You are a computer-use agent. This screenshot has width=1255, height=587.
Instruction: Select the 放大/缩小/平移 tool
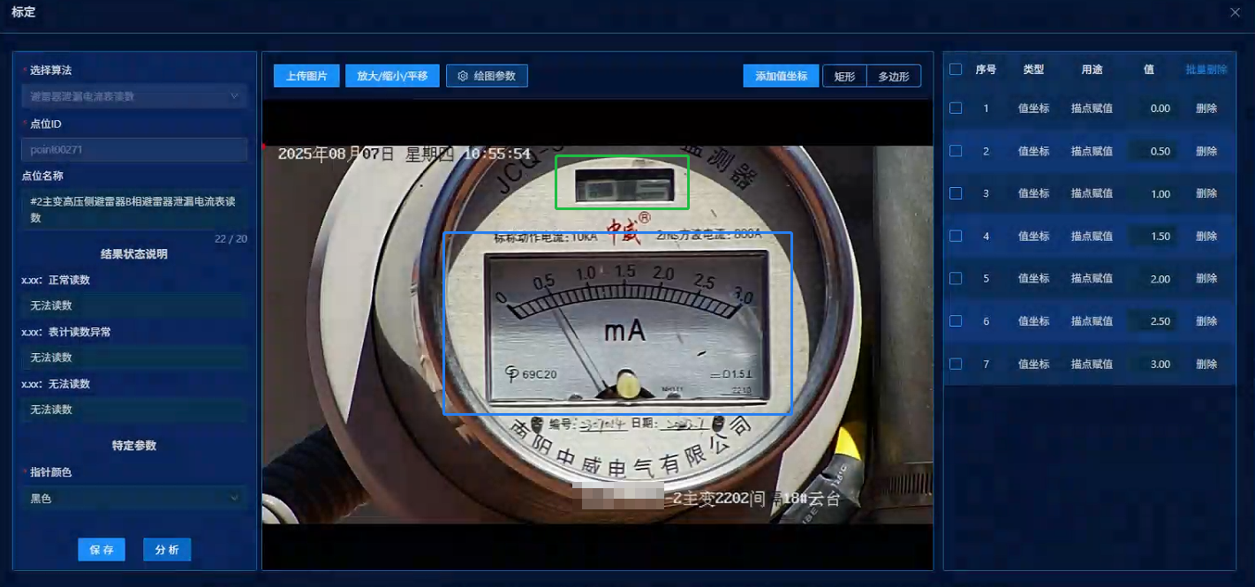(392, 76)
